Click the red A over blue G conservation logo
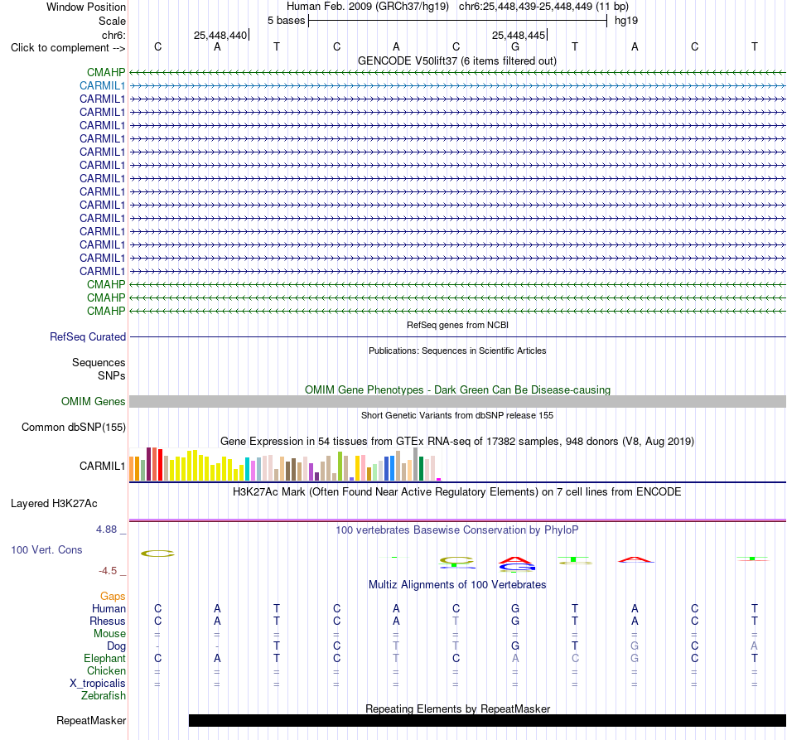 coord(516,564)
